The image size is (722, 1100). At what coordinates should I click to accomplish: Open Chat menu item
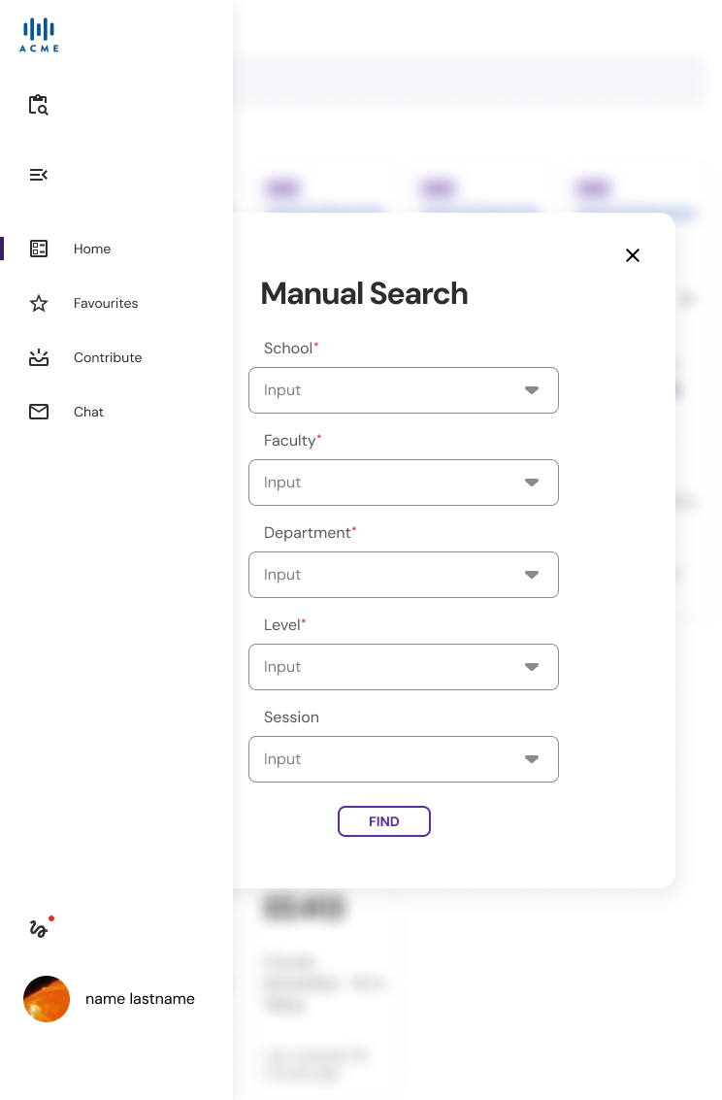point(88,412)
